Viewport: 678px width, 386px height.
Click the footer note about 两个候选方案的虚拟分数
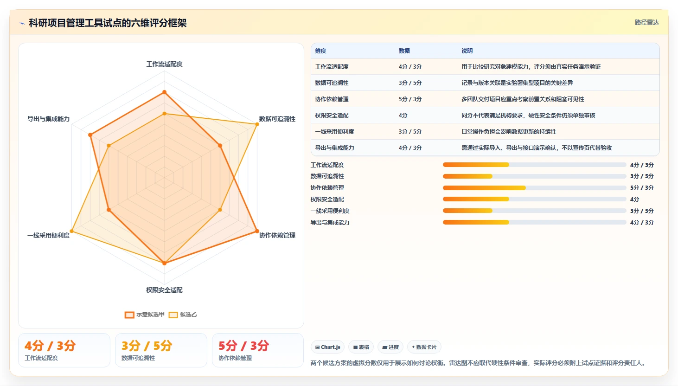478,363
